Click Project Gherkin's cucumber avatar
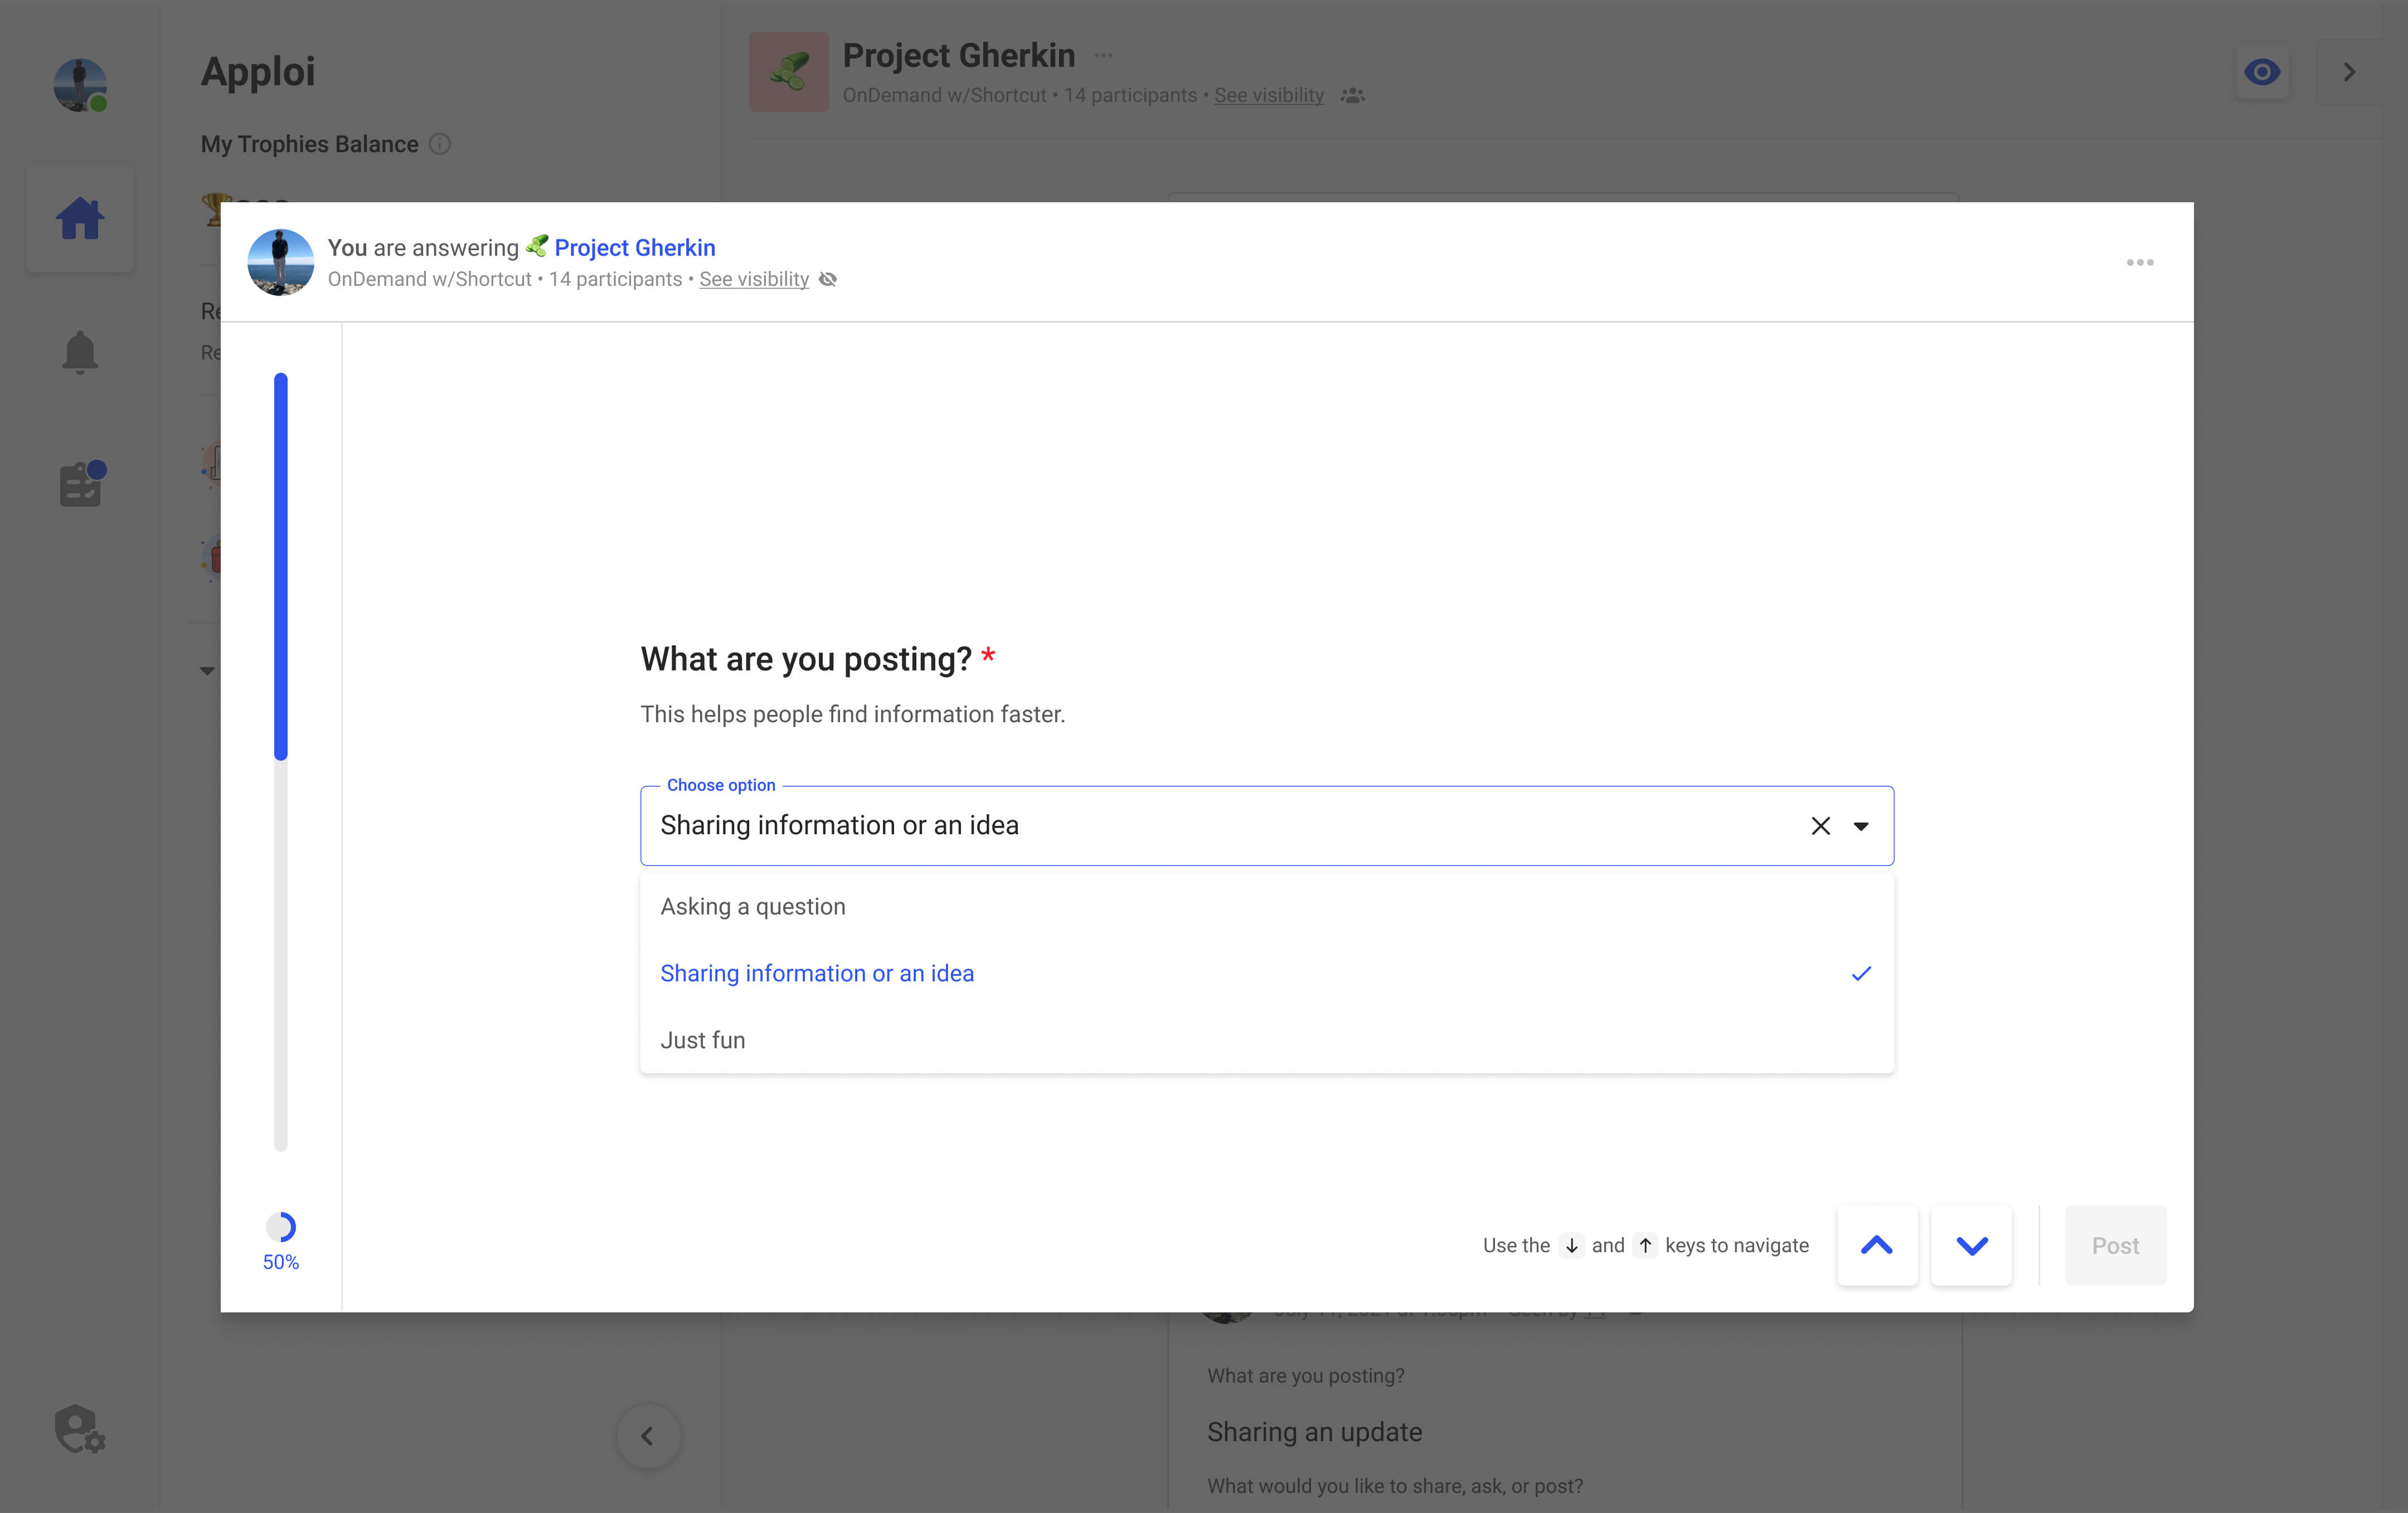2408x1513 pixels. pyautogui.click(x=789, y=71)
